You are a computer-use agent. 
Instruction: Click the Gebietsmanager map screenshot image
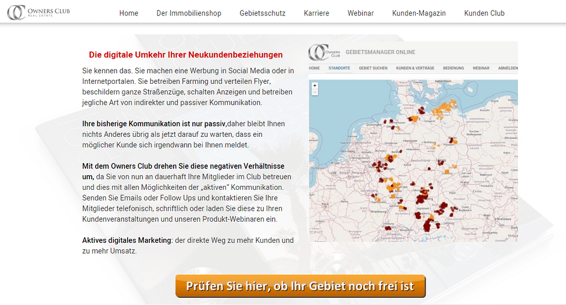click(x=413, y=142)
